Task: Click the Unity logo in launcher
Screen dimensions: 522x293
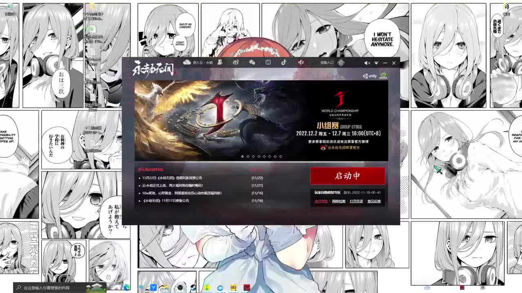Action: (370, 76)
